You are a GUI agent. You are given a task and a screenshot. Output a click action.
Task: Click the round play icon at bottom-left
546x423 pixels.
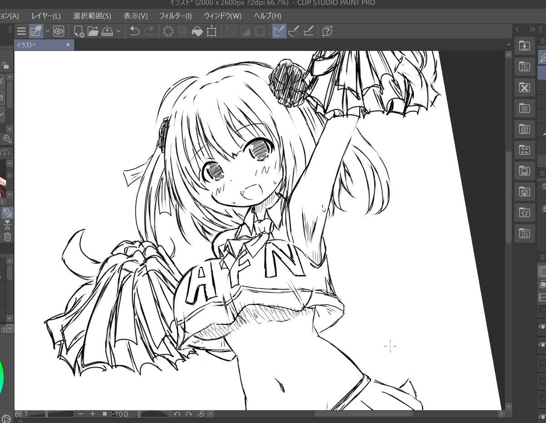coord(5,418)
